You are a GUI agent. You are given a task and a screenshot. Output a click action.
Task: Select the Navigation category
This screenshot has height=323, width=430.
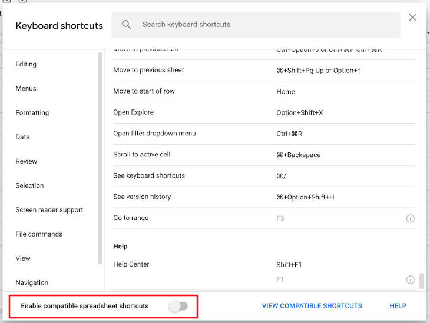click(32, 283)
